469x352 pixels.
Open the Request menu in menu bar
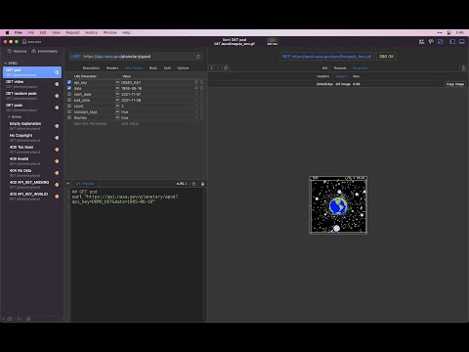pos(72,32)
